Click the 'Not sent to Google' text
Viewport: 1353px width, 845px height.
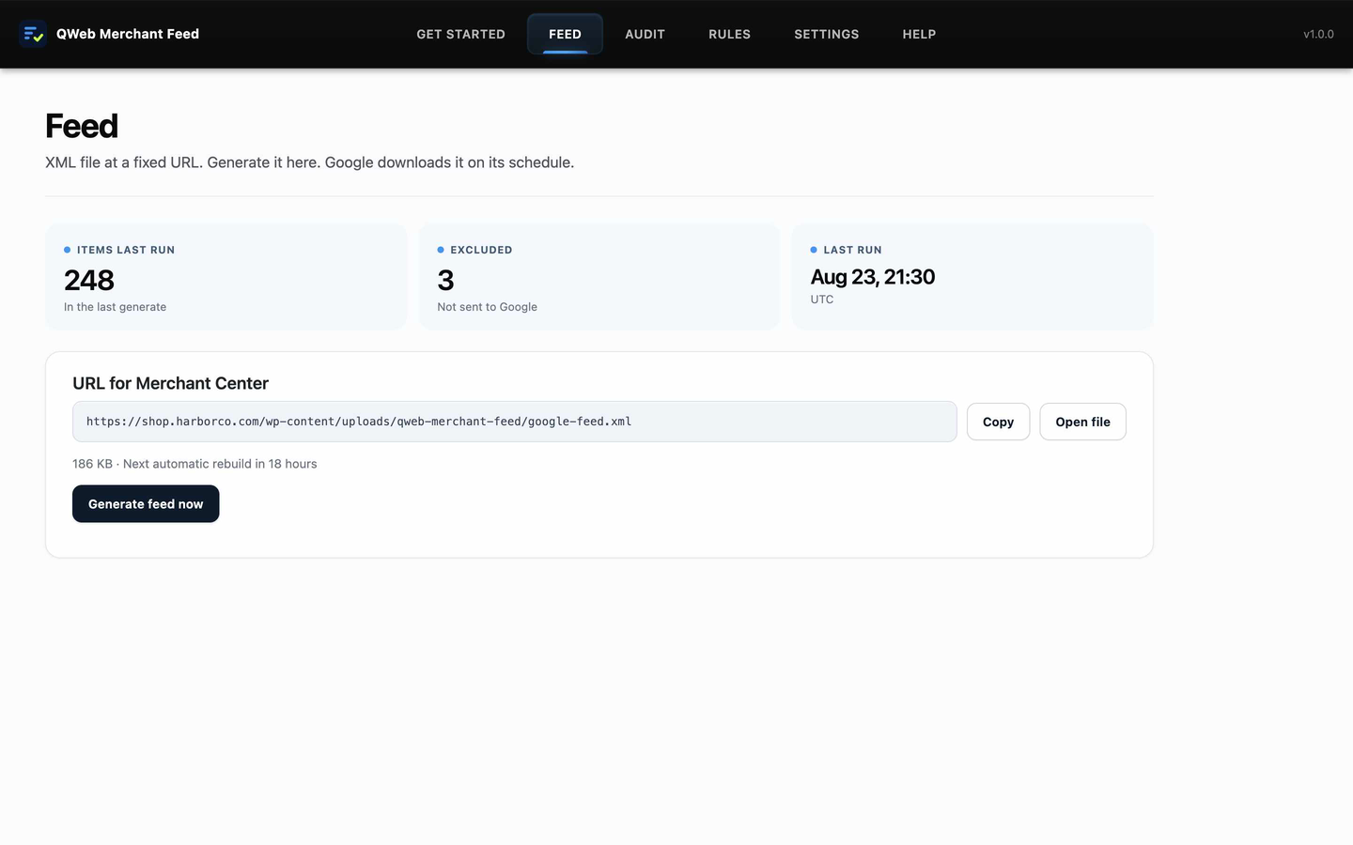[487, 307]
